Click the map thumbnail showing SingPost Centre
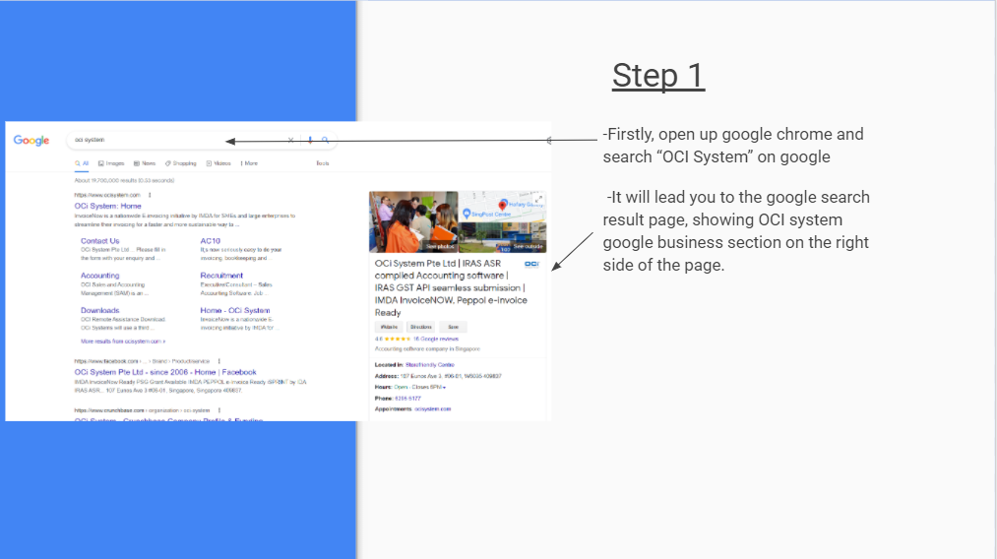 click(502, 207)
